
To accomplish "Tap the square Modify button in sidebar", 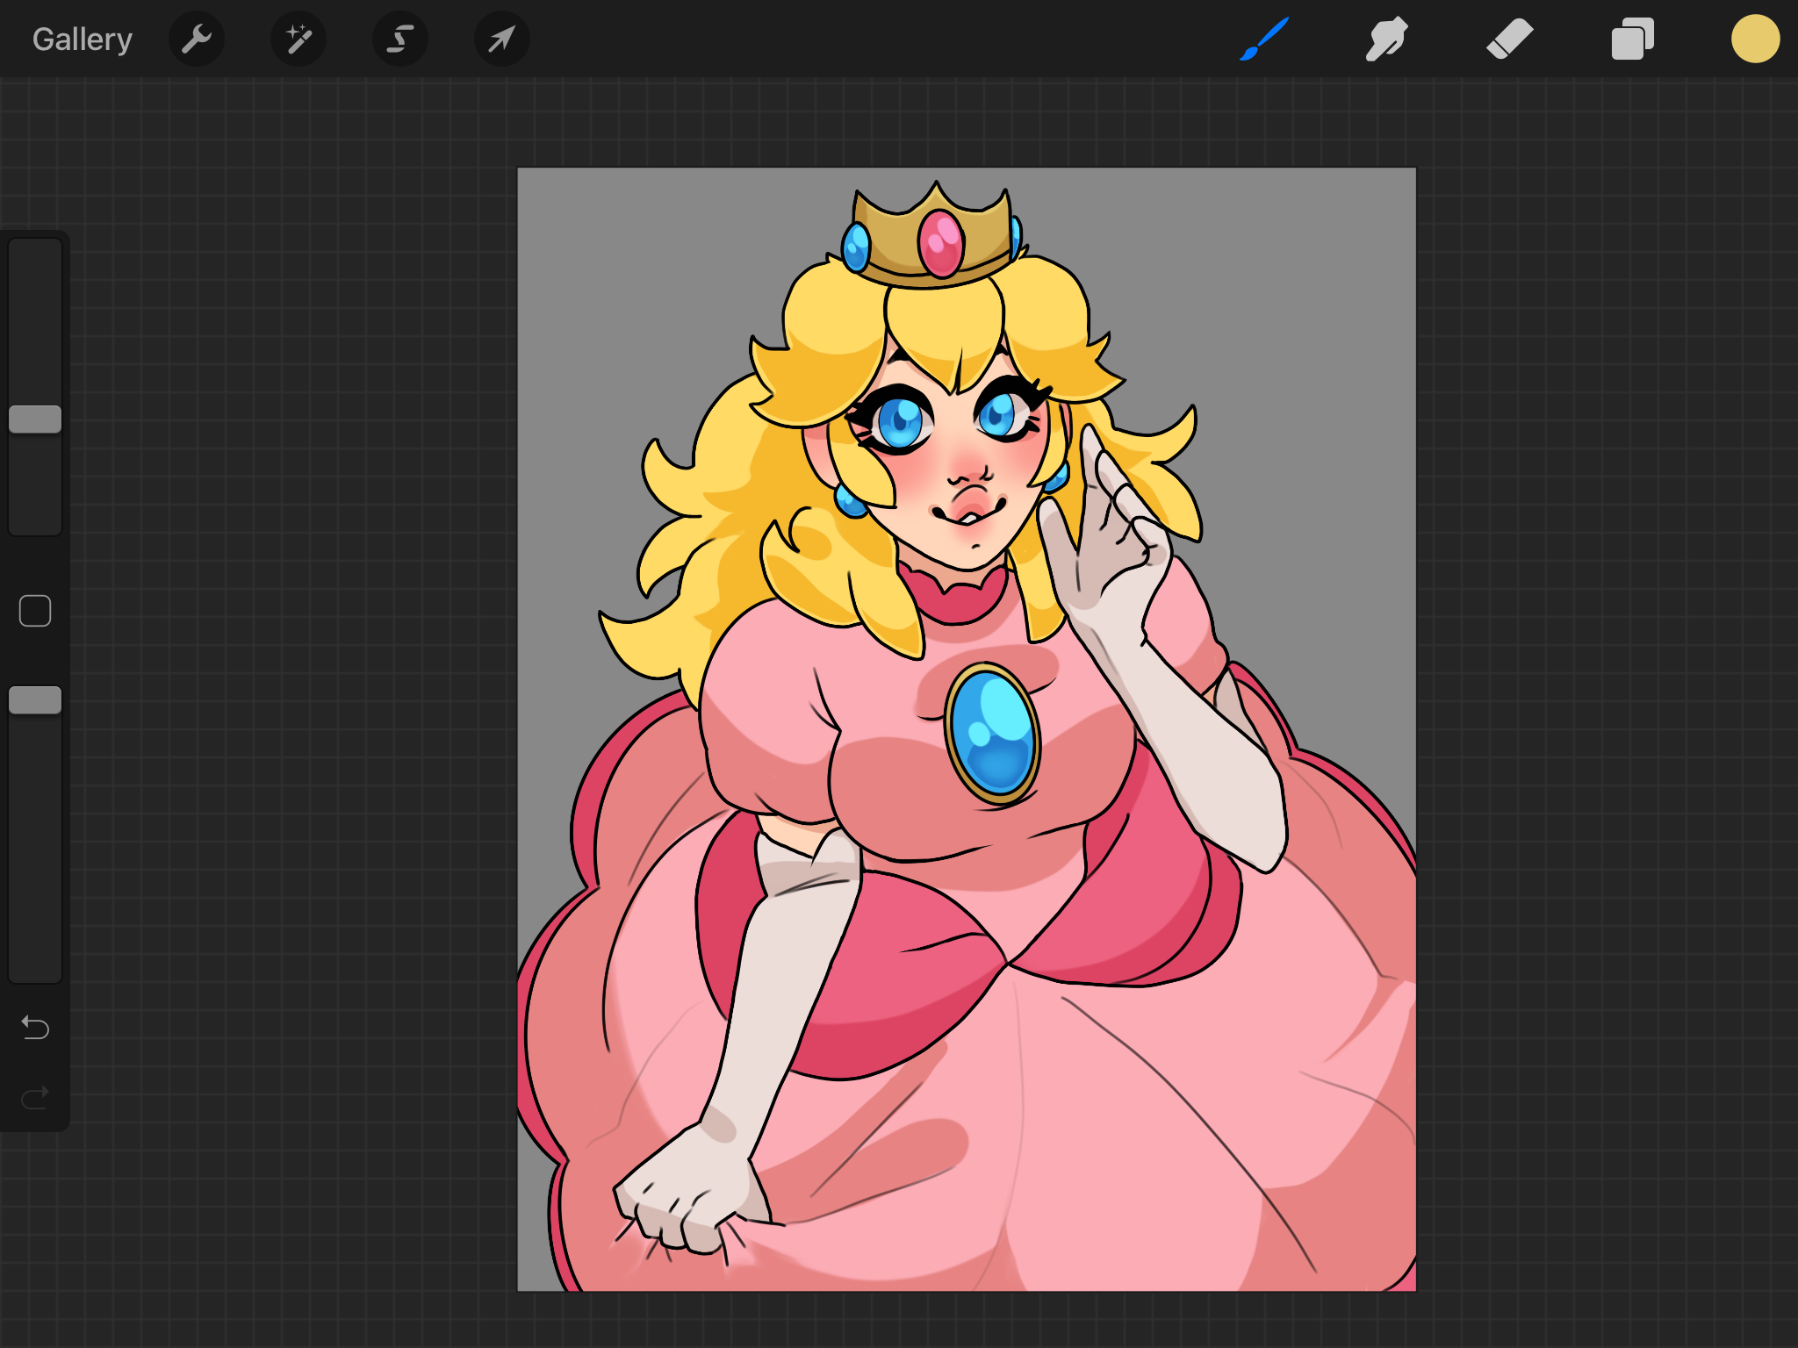I will coord(35,611).
